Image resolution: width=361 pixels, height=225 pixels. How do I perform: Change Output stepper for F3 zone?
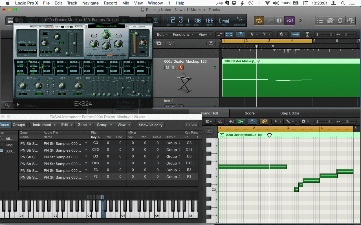click(x=179, y=177)
